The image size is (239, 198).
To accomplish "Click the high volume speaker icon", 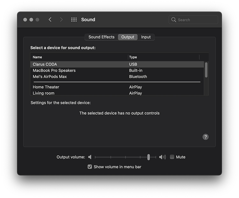I will tap(163, 157).
